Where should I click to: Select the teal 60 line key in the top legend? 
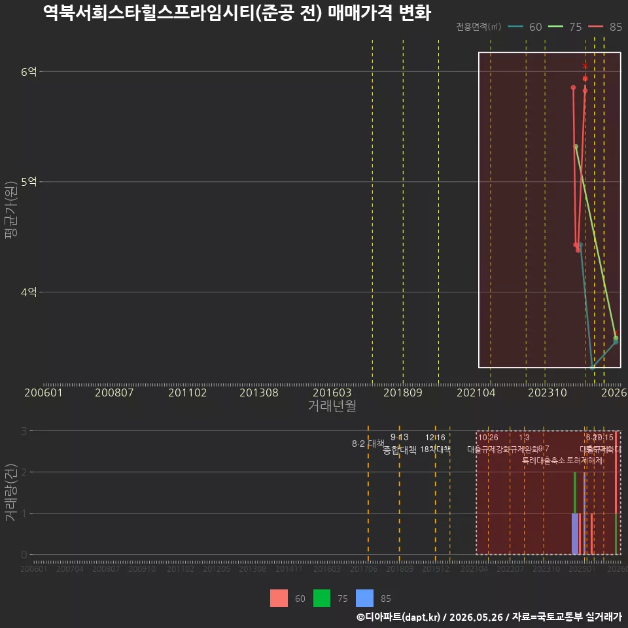point(515,27)
